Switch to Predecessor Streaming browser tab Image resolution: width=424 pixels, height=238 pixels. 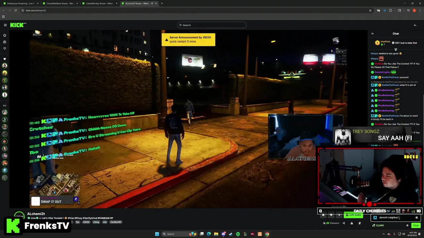click(21, 3)
